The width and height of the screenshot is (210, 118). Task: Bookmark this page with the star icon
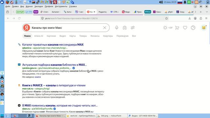(x=166, y=18)
